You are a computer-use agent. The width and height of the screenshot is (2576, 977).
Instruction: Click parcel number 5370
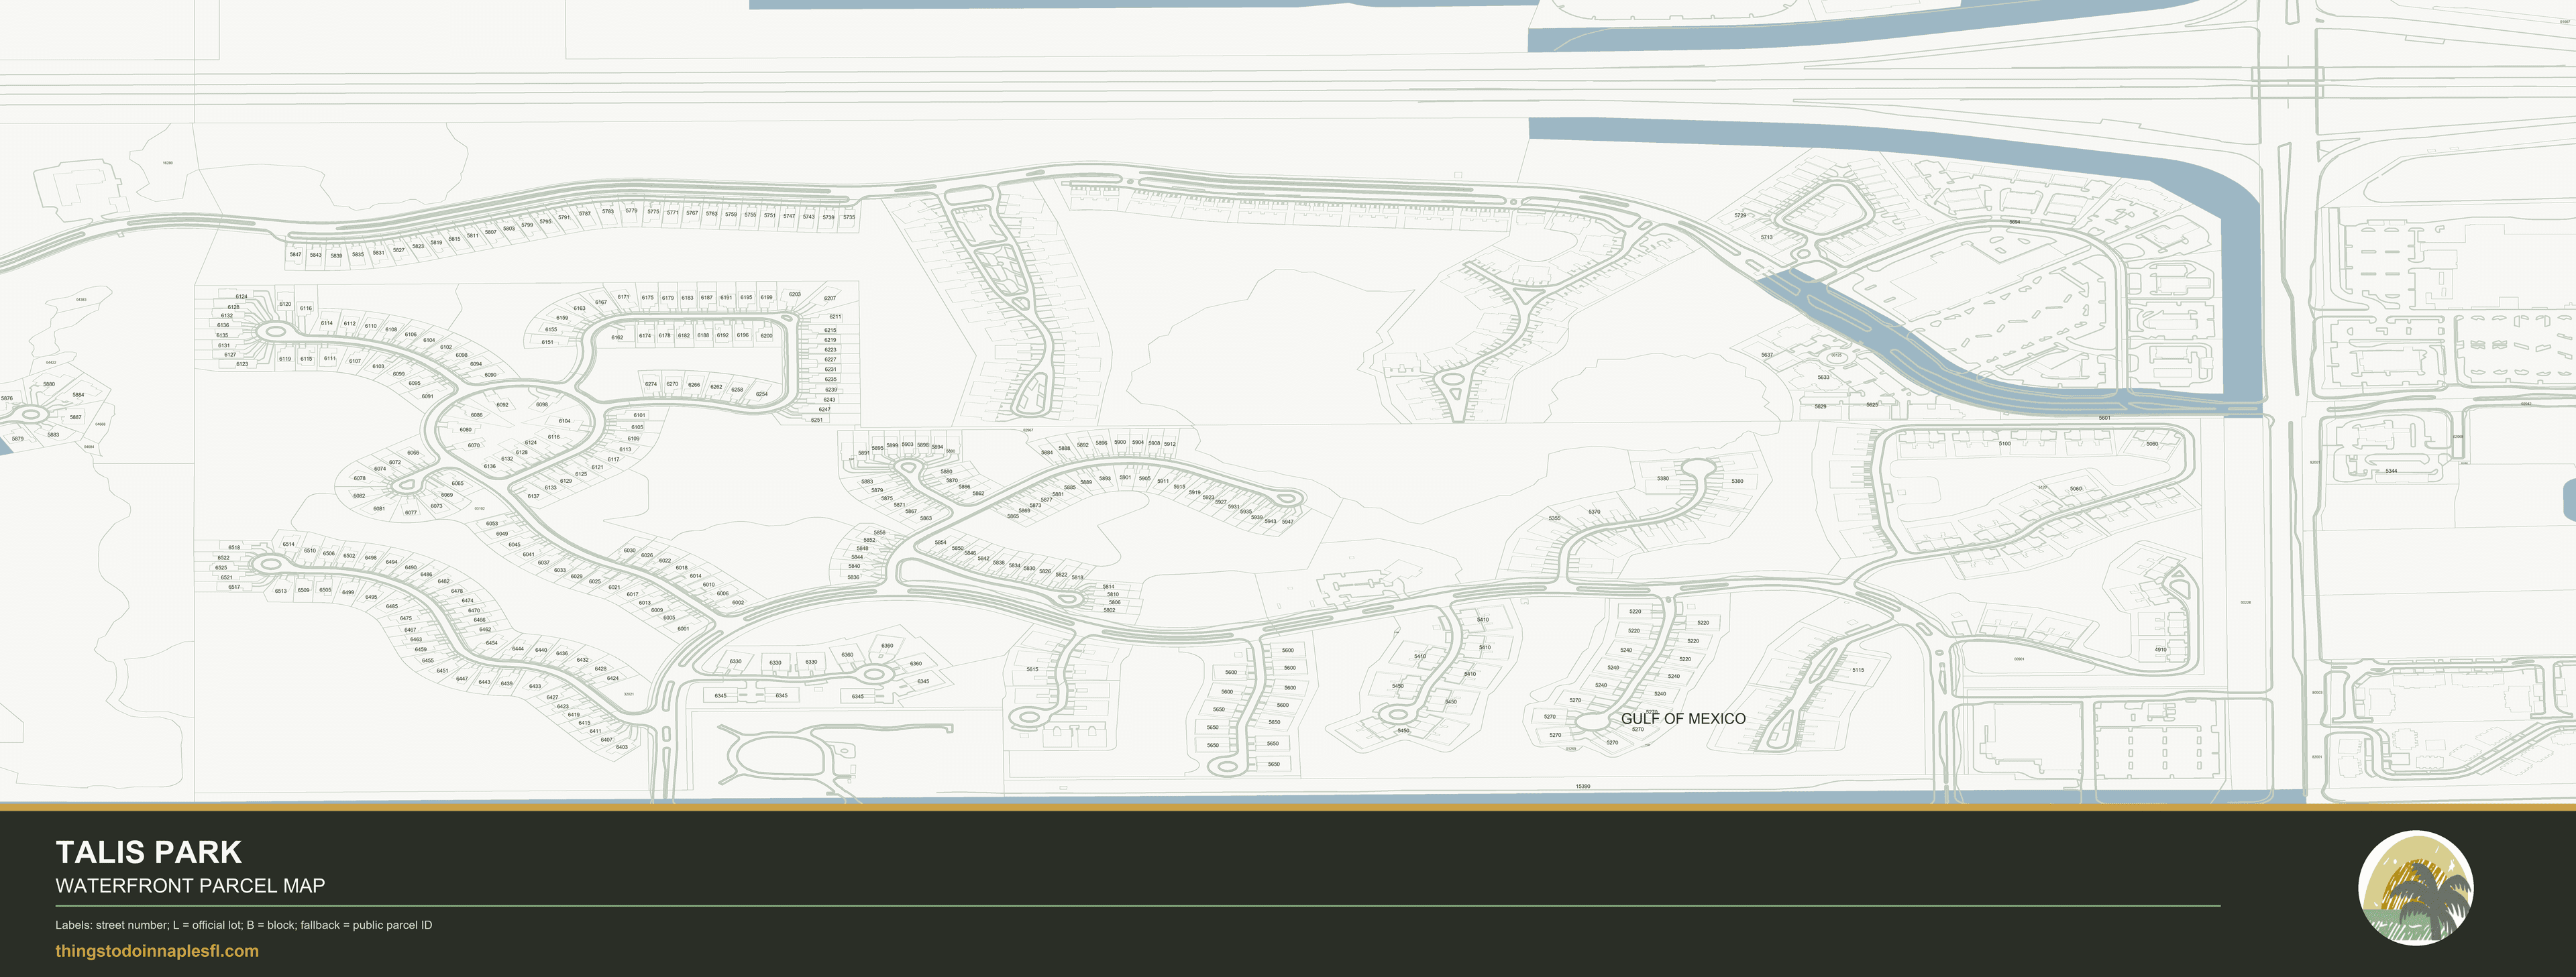[x=1594, y=513]
